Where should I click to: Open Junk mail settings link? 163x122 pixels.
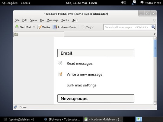tap(81, 85)
